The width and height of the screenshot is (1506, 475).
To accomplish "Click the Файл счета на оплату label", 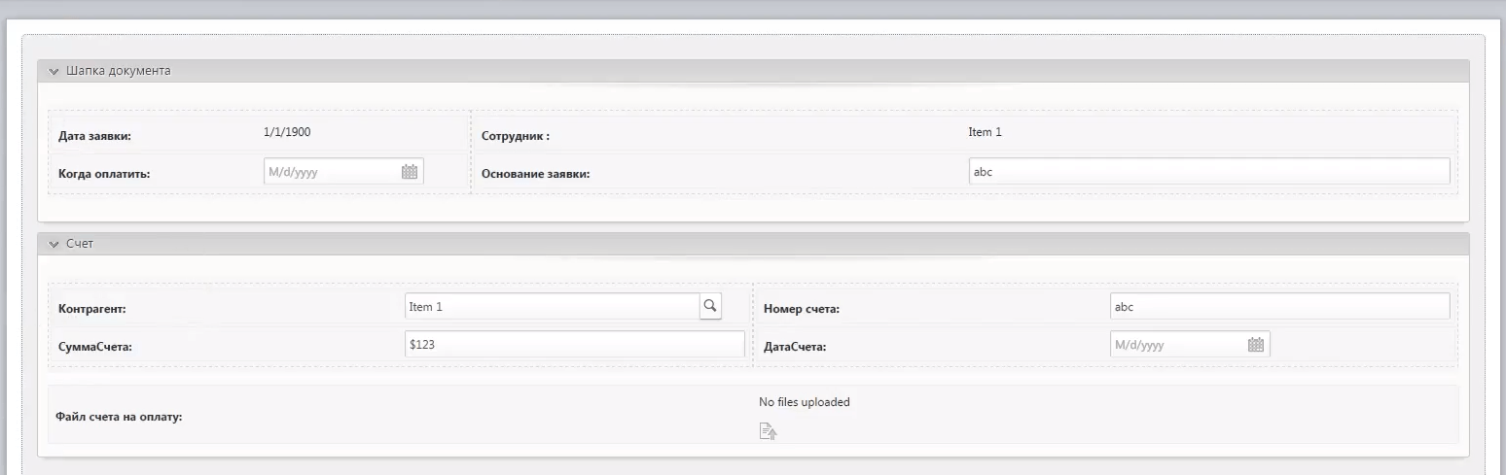I will [121, 417].
